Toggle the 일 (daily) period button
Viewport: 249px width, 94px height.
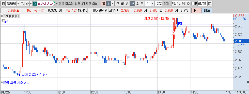coord(104,4)
